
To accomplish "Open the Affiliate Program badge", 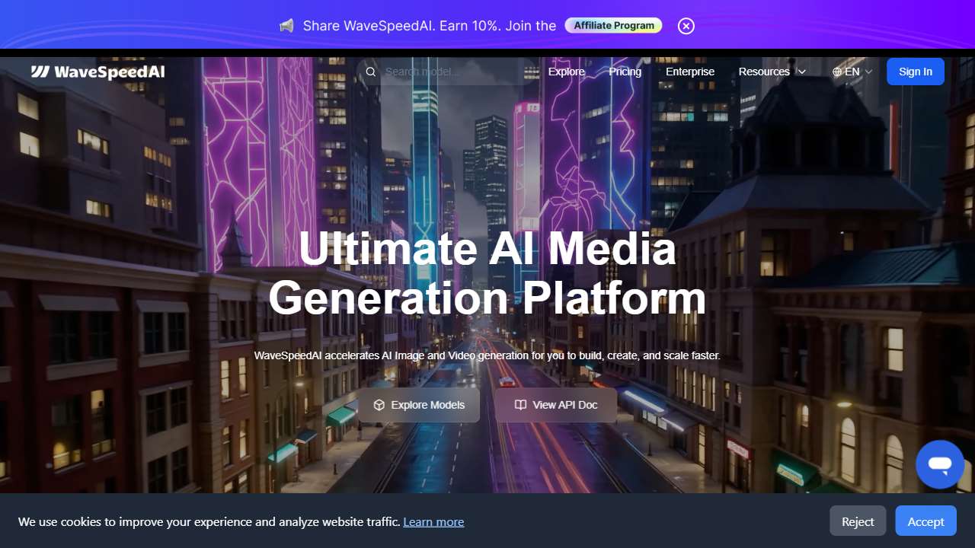I will point(613,26).
